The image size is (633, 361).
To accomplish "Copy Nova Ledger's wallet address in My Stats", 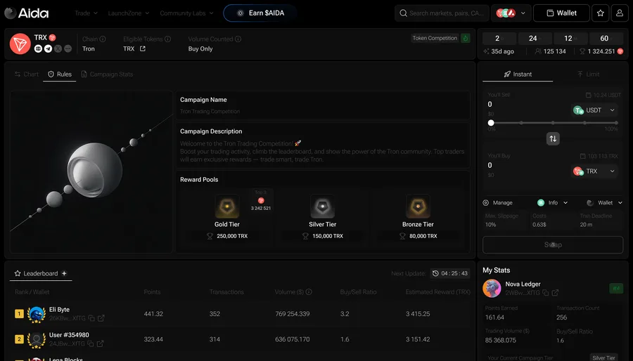I will click(545, 292).
